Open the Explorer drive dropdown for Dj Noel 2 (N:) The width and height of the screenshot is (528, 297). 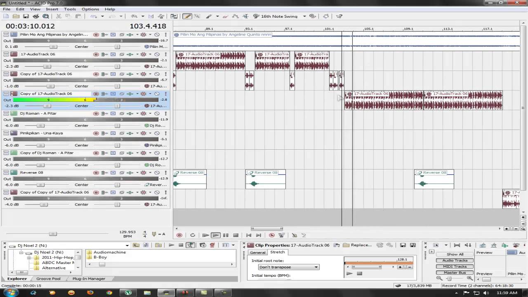tap(127, 245)
